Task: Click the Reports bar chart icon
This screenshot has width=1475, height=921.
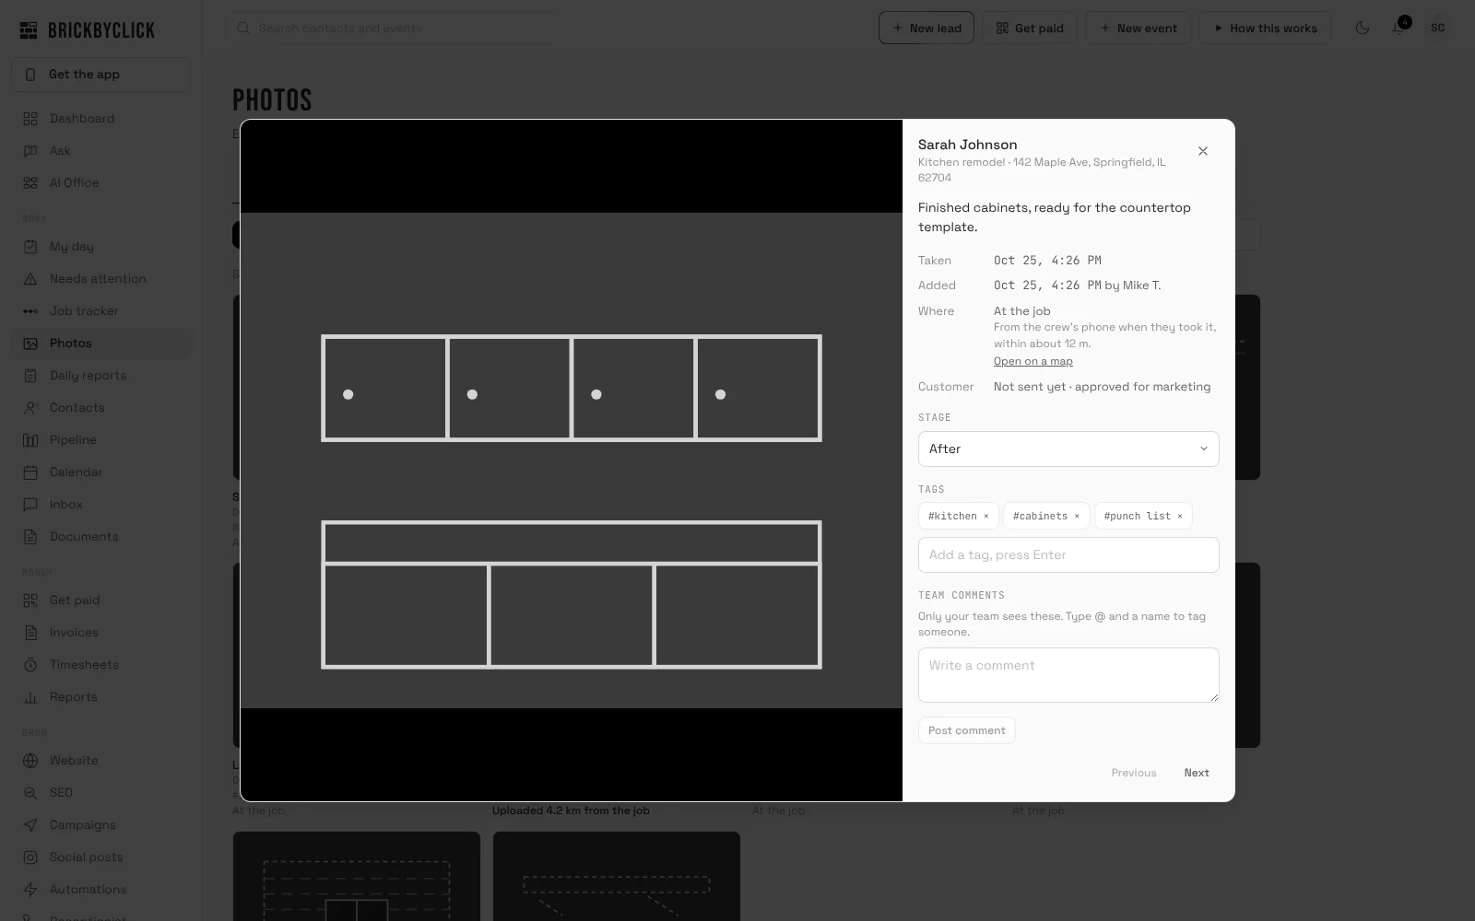Action: [30, 697]
